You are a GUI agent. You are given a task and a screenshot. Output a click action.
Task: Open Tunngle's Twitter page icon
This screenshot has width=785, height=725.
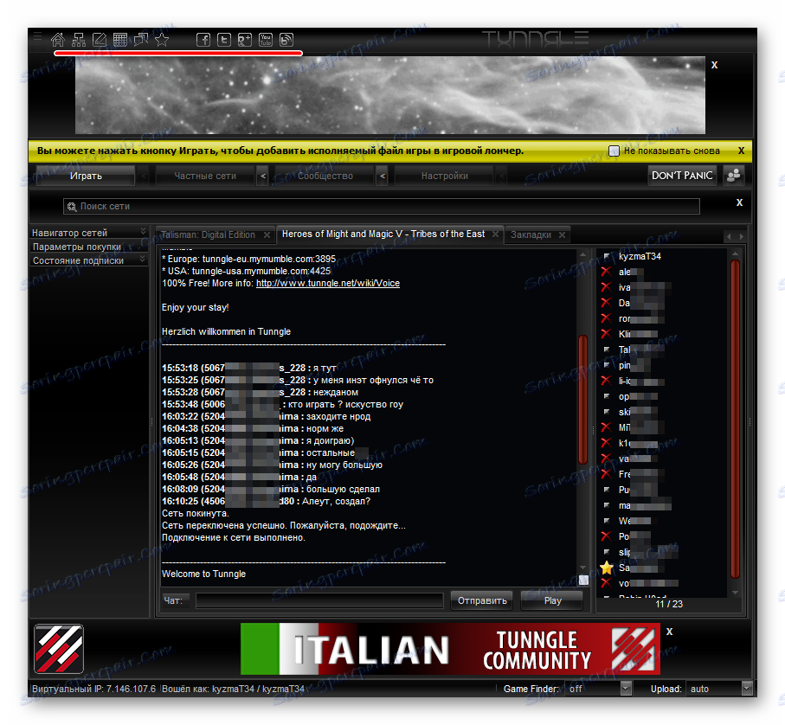(x=224, y=40)
